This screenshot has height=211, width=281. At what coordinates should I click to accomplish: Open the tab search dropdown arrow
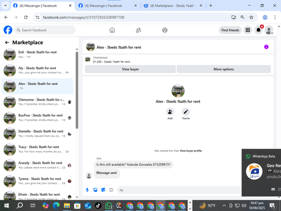pyautogui.click(x=6, y=6)
